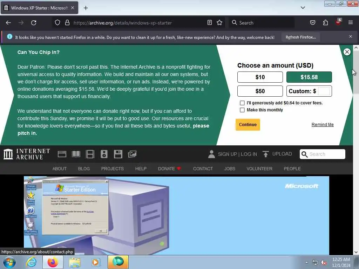Open the BLOG menu item

coord(84,169)
